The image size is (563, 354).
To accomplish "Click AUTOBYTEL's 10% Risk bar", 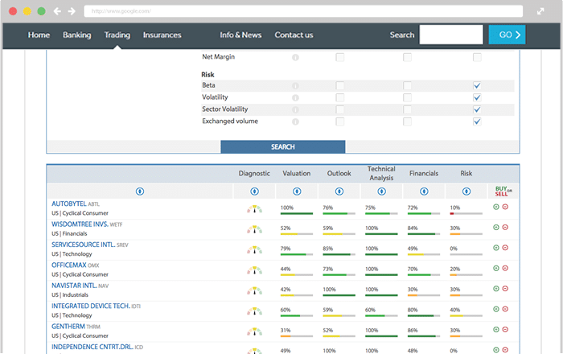I will (466, 214).
